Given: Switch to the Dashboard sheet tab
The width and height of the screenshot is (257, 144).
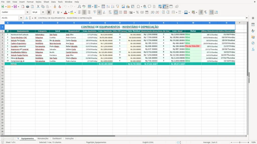Looking at the screenshot, I should (57, 138).
